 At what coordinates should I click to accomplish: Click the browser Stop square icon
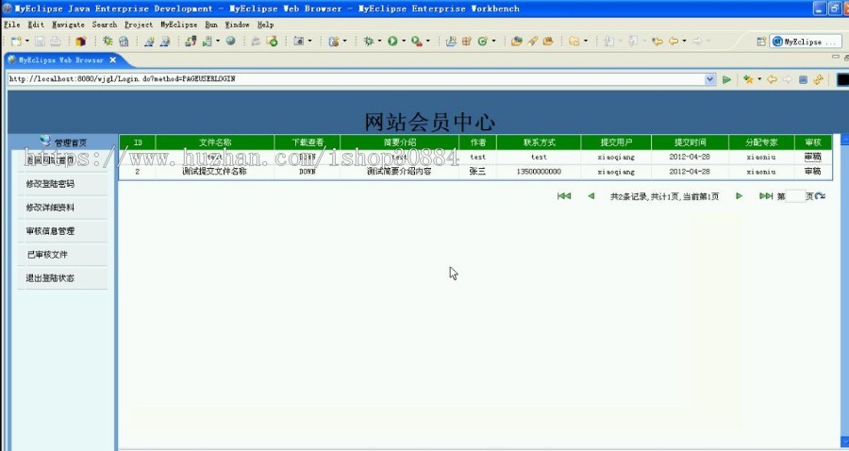click(x=803, y=79)
